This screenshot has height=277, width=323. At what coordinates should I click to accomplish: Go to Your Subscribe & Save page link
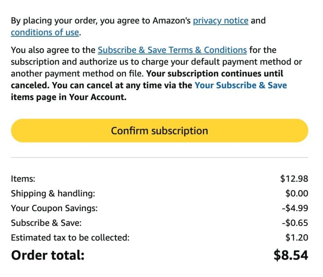pyautogui.click(x=241, y=86)
